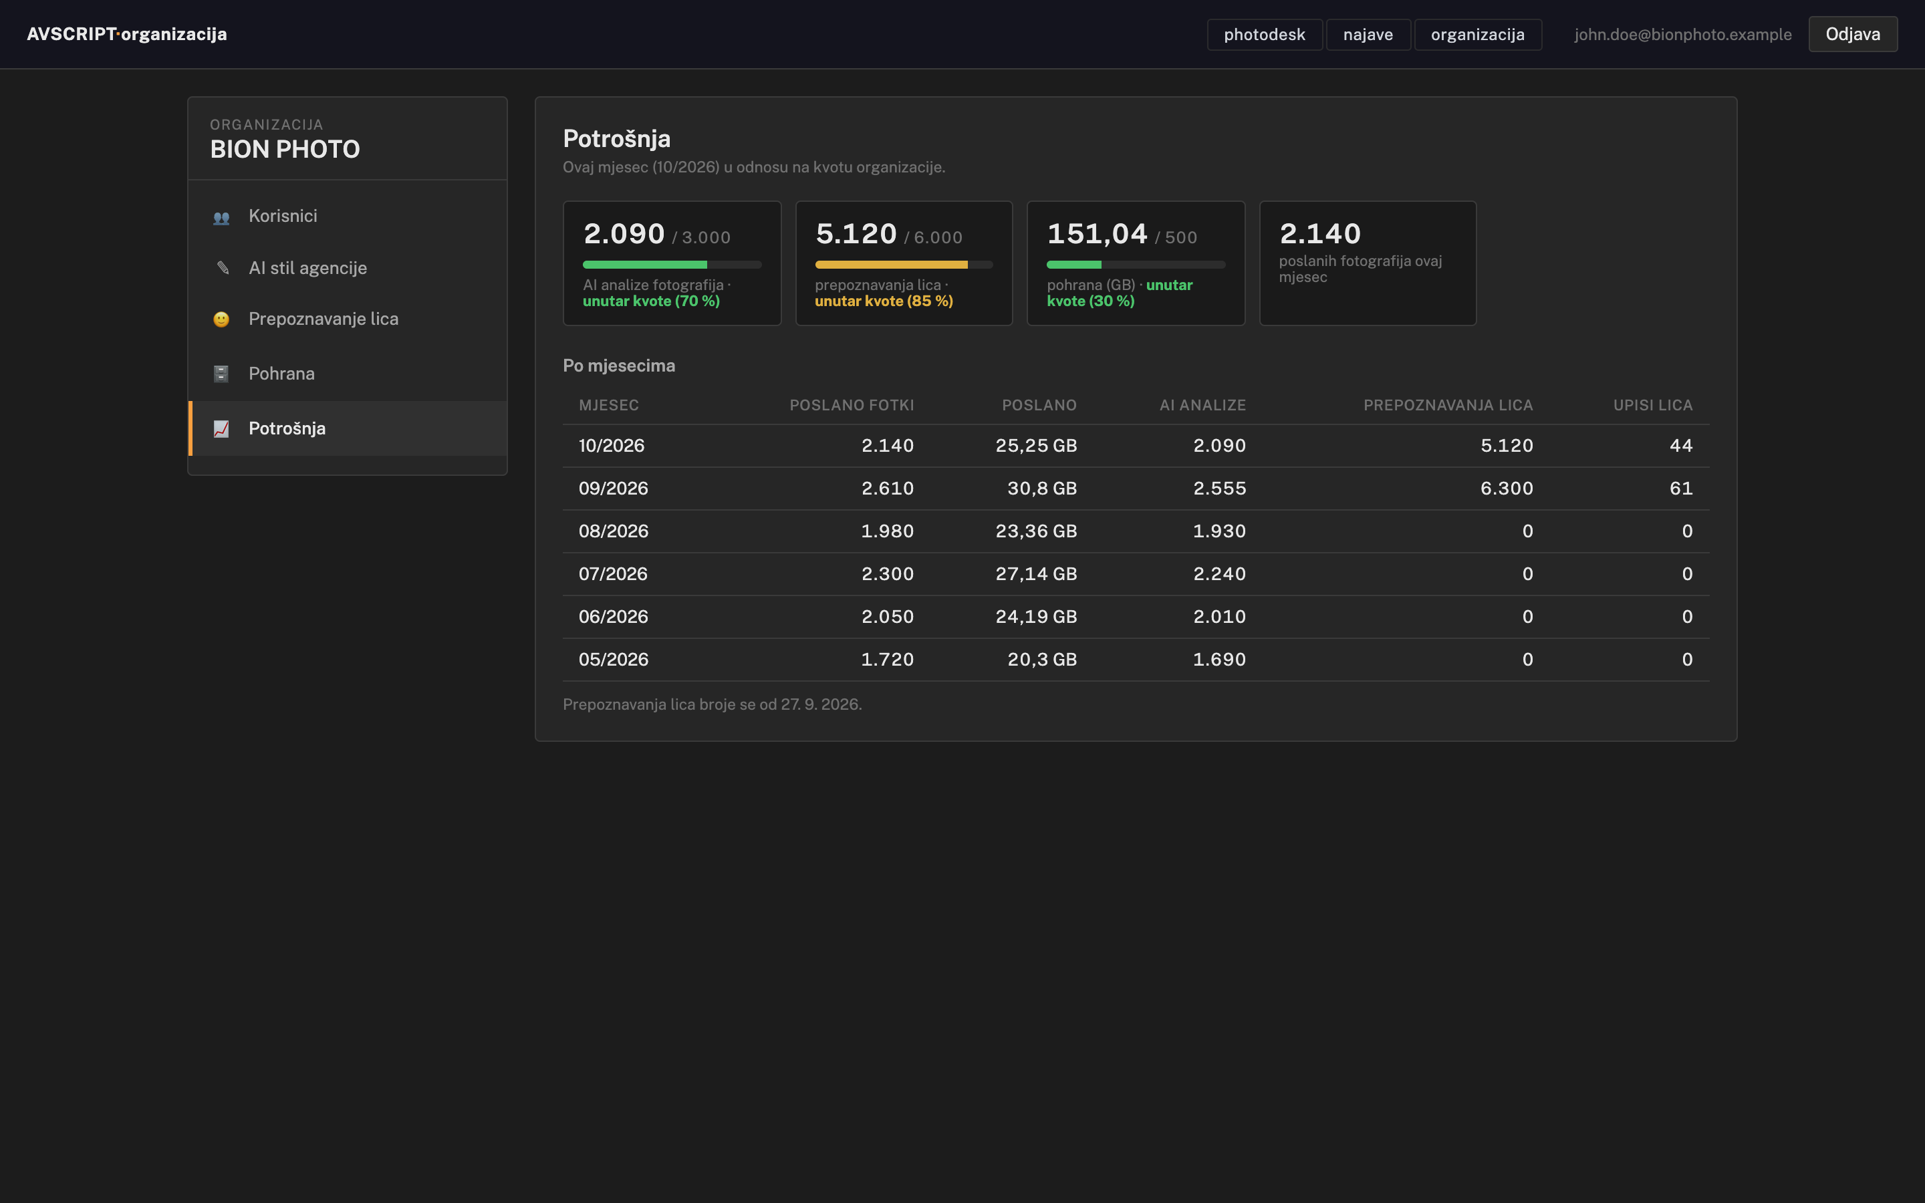Click the Odjava logout button
Viewport: 1925px width, 1203px height.
[1853, 34]
